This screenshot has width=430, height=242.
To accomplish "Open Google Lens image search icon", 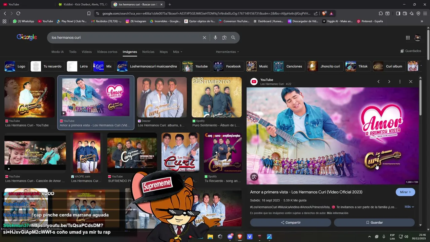I will [224, 38].
